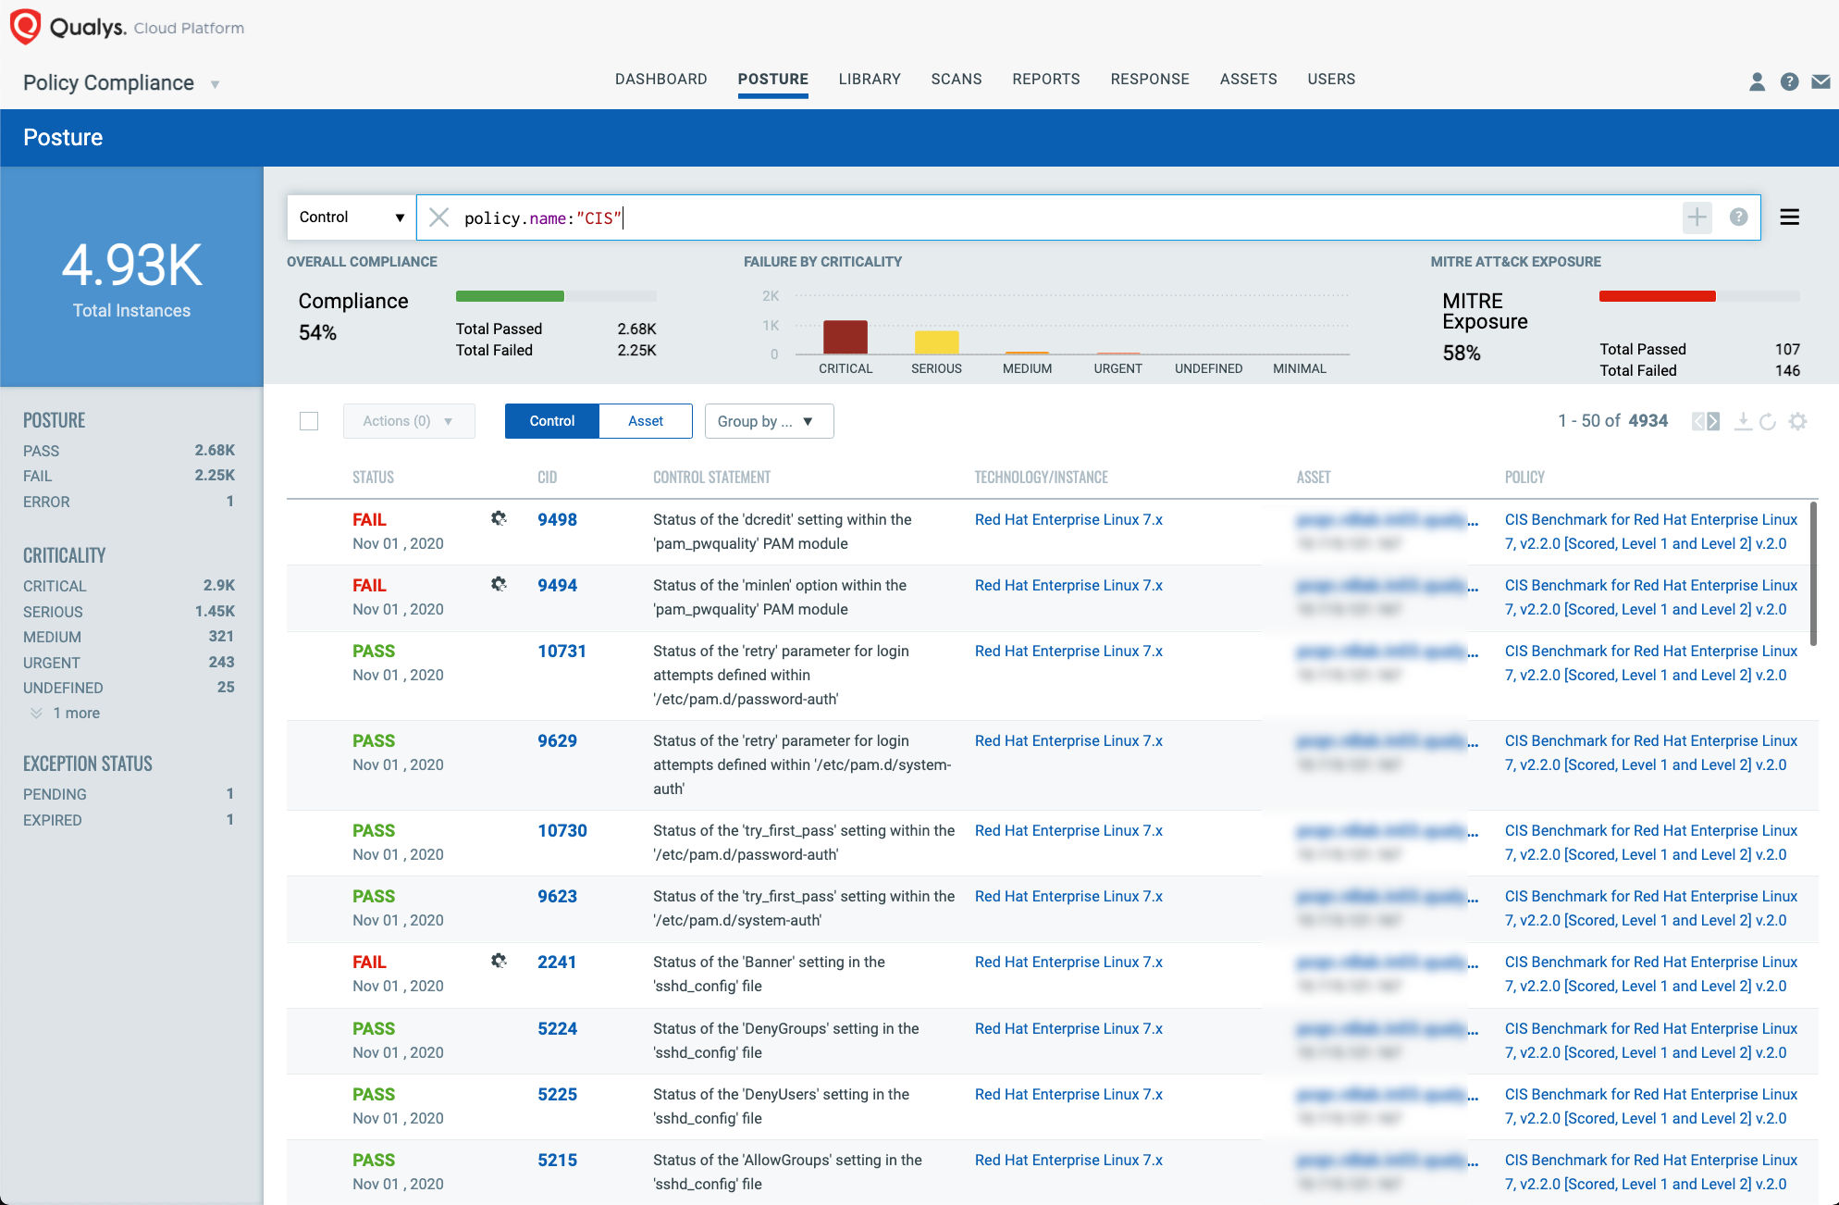The image size is (1839, 1205).
Task: Filter posture by PASS
Action: pos(129,451)
